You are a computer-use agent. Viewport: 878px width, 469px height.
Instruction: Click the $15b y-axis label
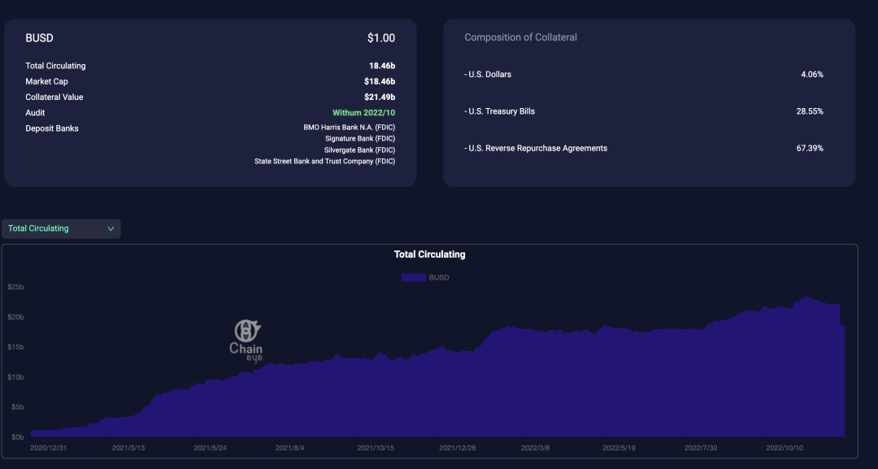tap(15, 347)
